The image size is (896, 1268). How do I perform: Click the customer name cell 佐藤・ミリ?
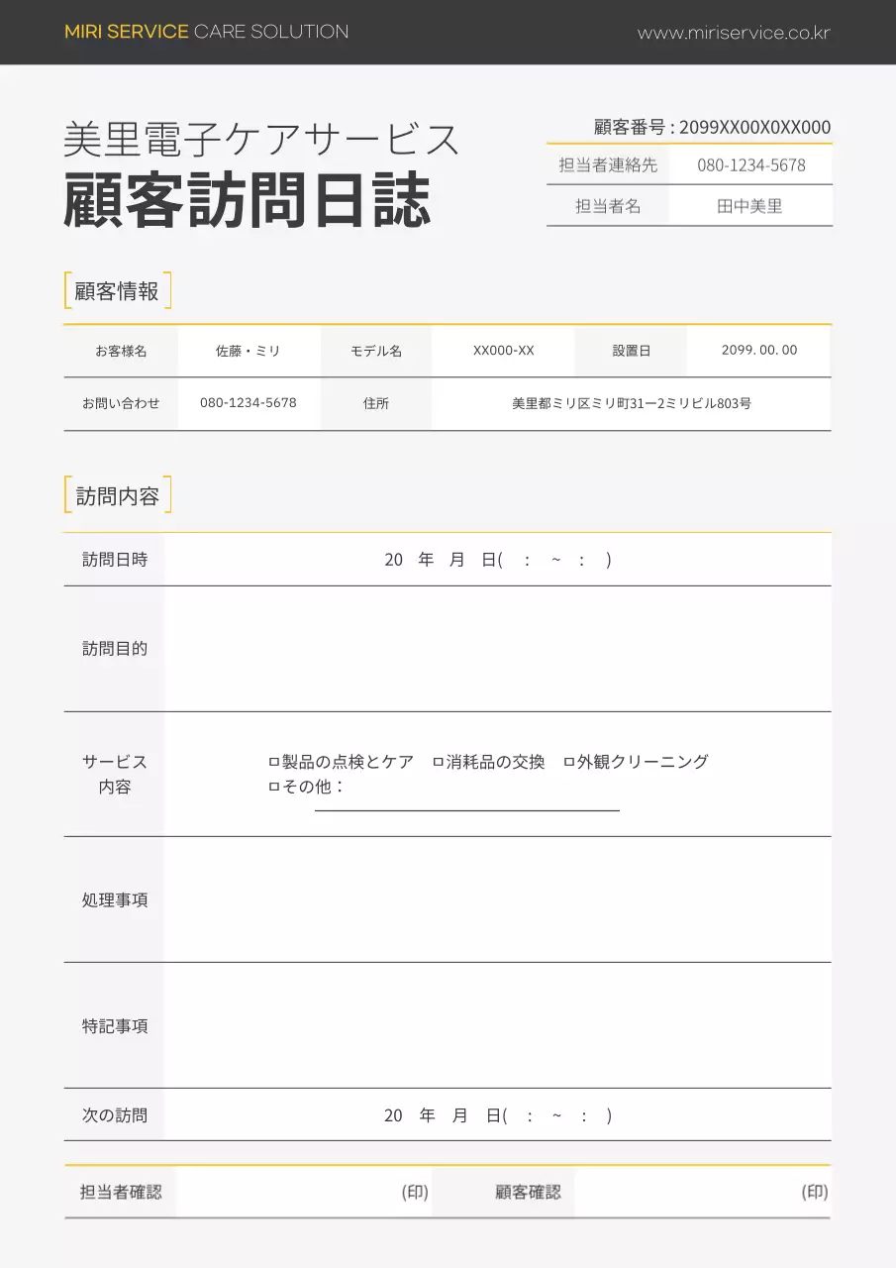coord(249,350)
